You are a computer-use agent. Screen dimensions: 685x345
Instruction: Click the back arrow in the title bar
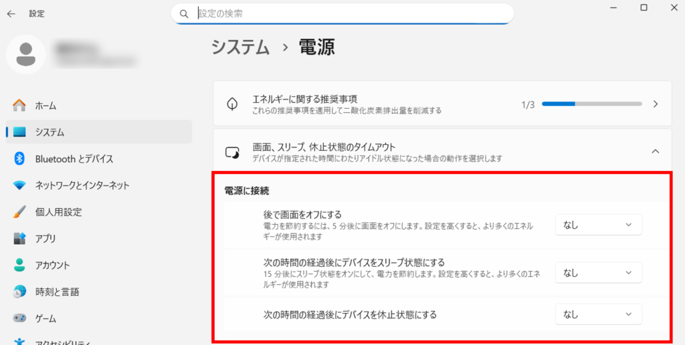point(11,13)
